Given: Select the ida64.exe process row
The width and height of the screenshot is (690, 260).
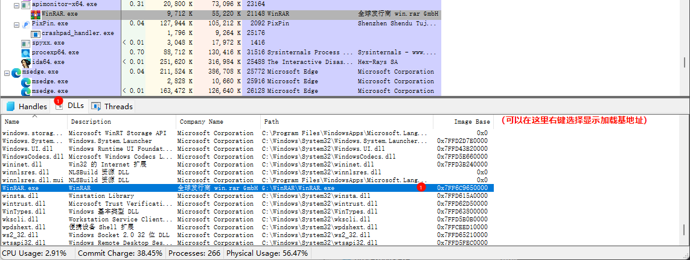Looking at the screenshot, I should (x=221, y=63).
